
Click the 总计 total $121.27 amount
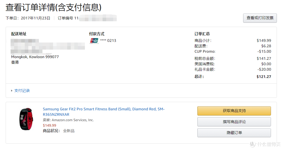(264, 77)
